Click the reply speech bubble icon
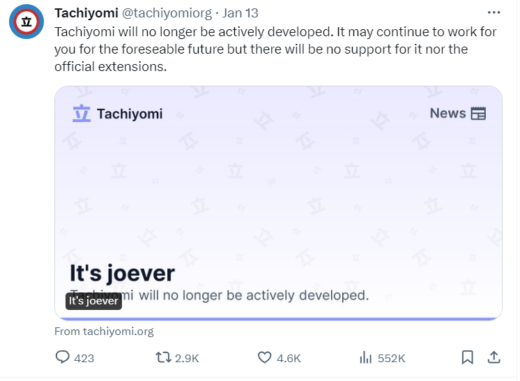Screen dimensions: 520x381 (63, 357)
